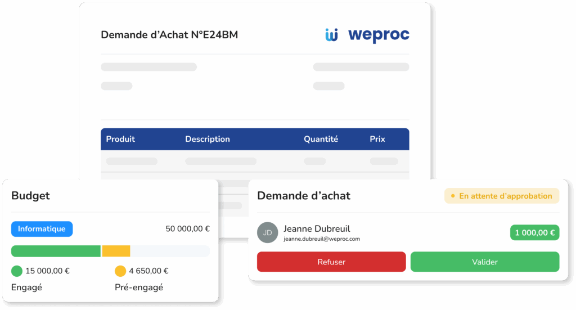This screenshot has width=576, height=310.
Task: Select the Informatique budget tag
Action: (x=42, y=229)
